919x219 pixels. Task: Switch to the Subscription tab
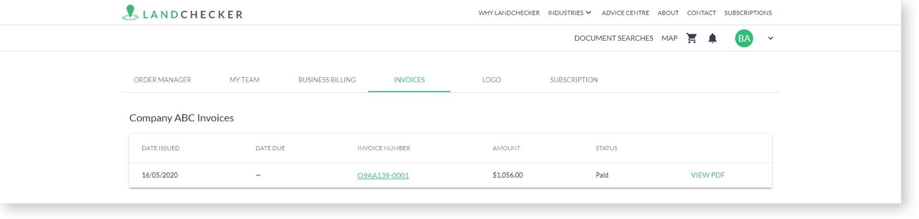574,80
